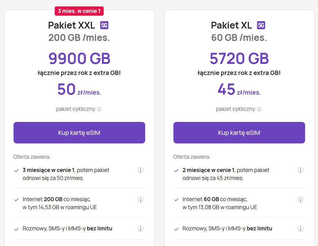Open info for XL "2 miesiące w cenie 1"

[300, 170]
